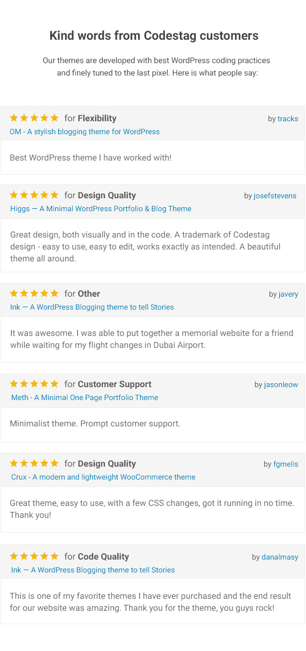Click the star rating for the Flexibility review
Screen dimensions: 306x651
[34, 118]
